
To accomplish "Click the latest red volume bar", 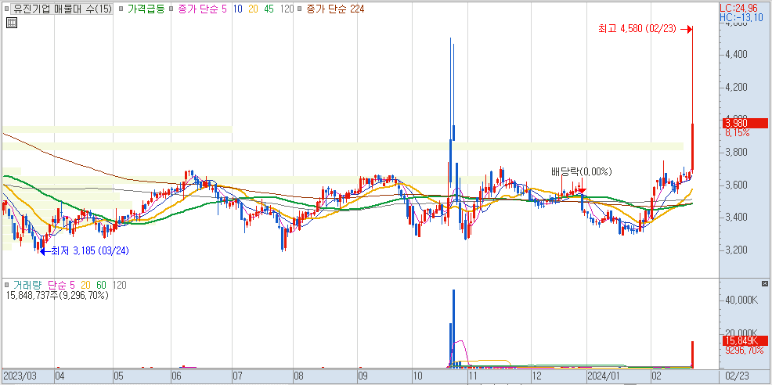I will [693, 354].
